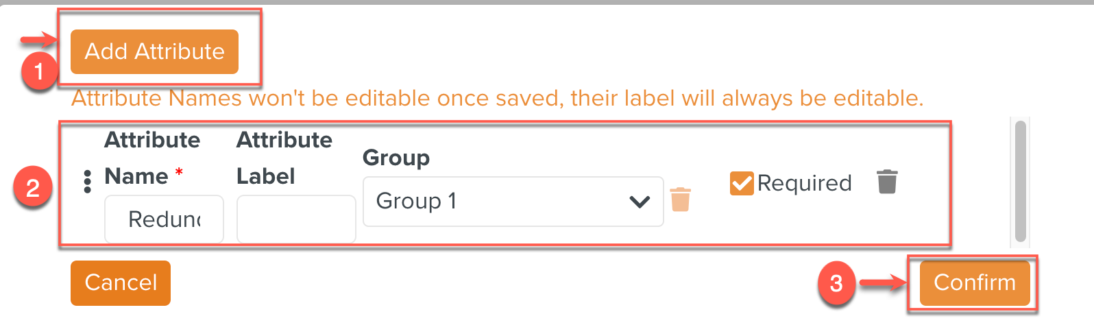
Task: Click the red numbered badge 3
Action: click(836, 283)
